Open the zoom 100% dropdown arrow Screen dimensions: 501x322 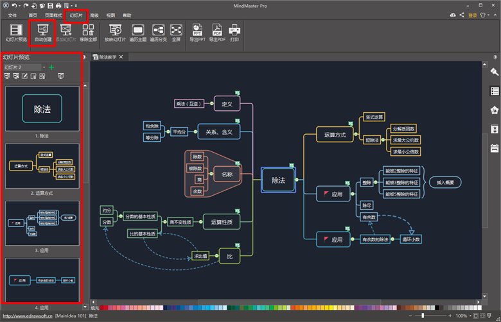tap(470, 316)
